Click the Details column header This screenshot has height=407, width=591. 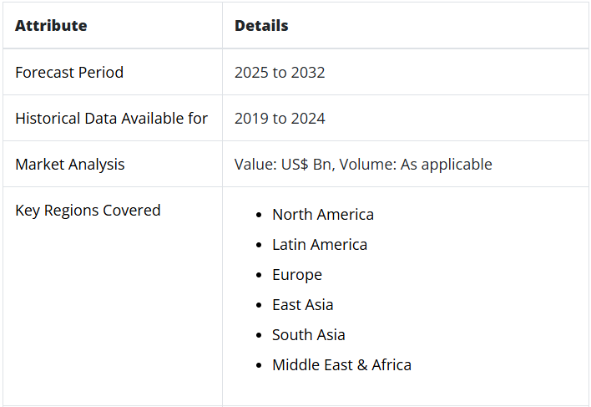[261, 26]
